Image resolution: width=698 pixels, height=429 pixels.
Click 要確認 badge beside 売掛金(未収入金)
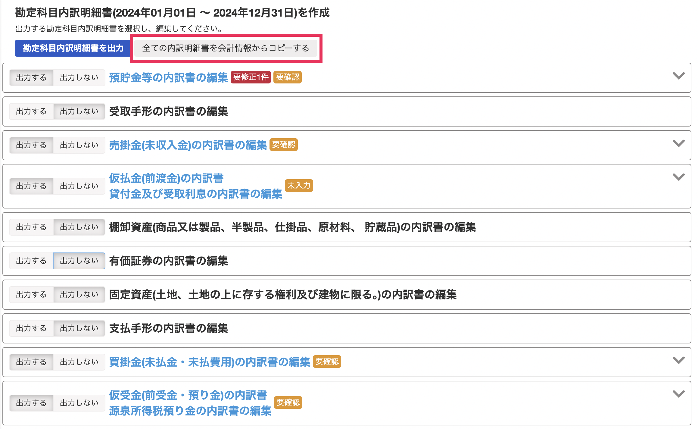pyautogui.click(x=284, y=145)
